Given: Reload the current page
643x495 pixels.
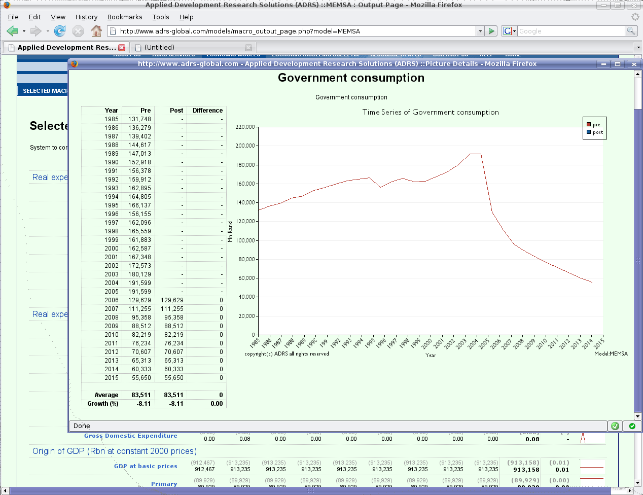Looking at the screenshot, I should [60, 31].
